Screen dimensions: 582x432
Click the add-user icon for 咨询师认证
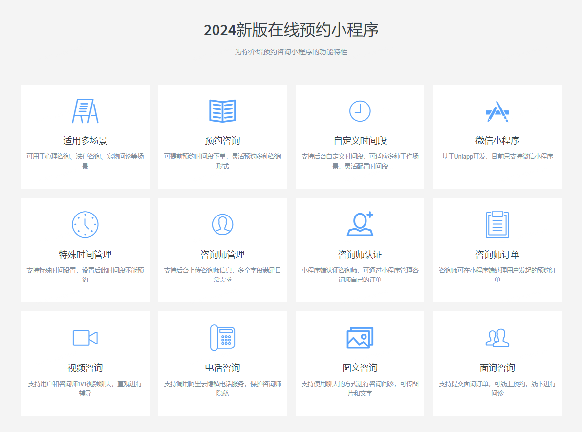tap(360, 224)
